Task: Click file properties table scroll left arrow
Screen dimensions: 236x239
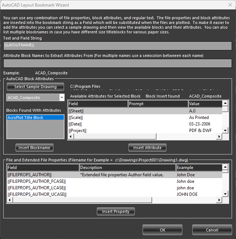Action: (10, 200)
